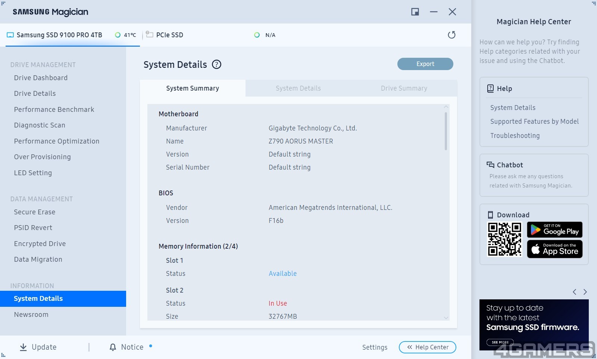The width and height of the screenshot is (597, 359).
Task: Click the Export button
Action: 425,64
